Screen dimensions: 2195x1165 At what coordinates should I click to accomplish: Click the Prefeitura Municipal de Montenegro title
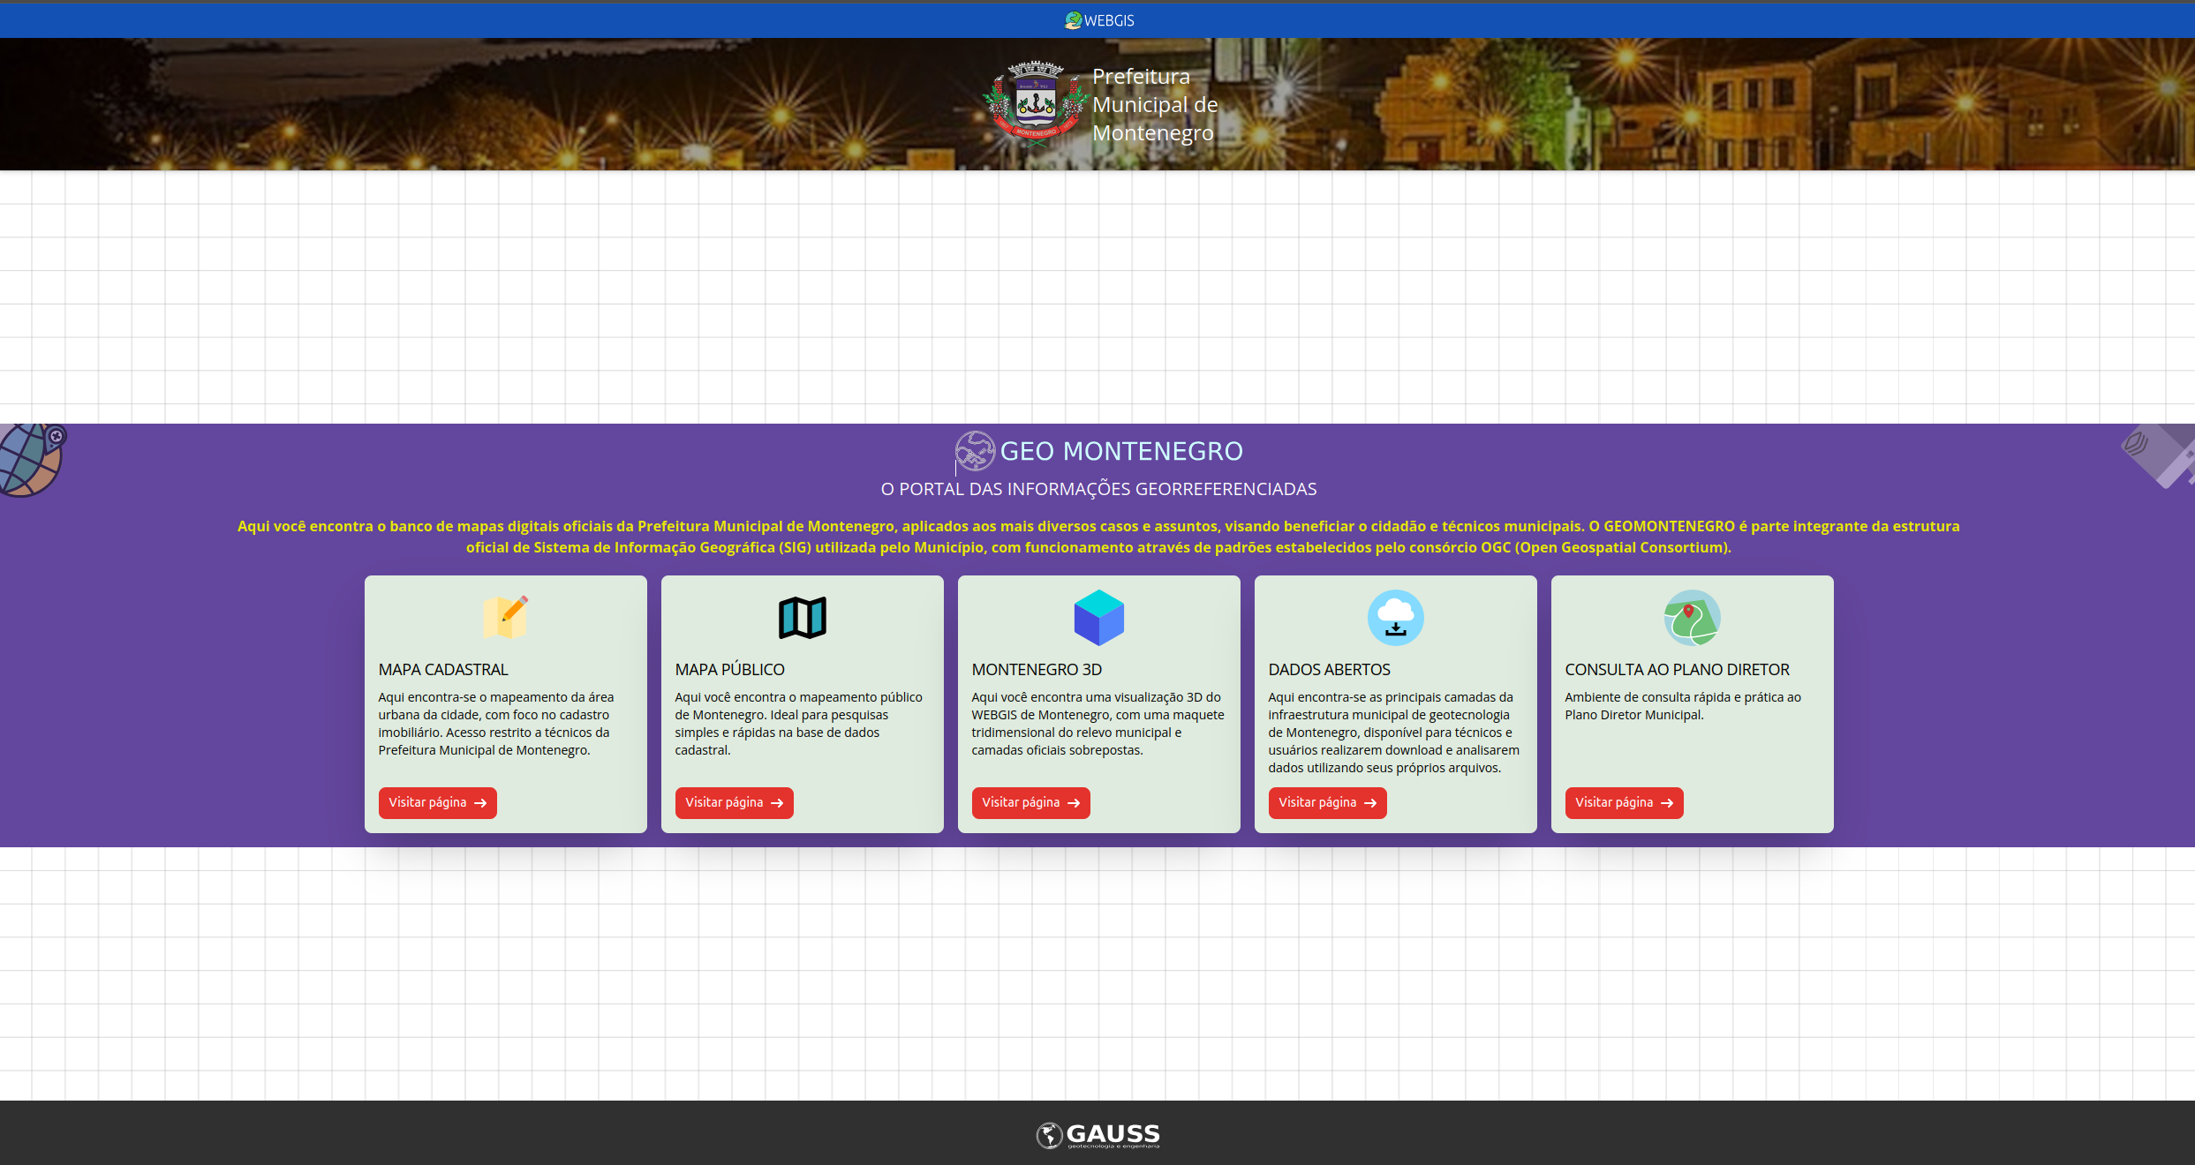[x=1155, y=104]
